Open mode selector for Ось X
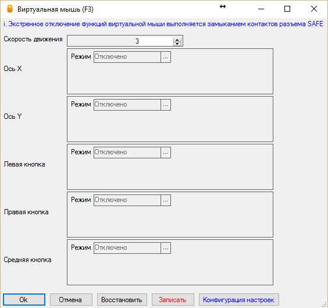The image size is (328, 308). point(166,57)
